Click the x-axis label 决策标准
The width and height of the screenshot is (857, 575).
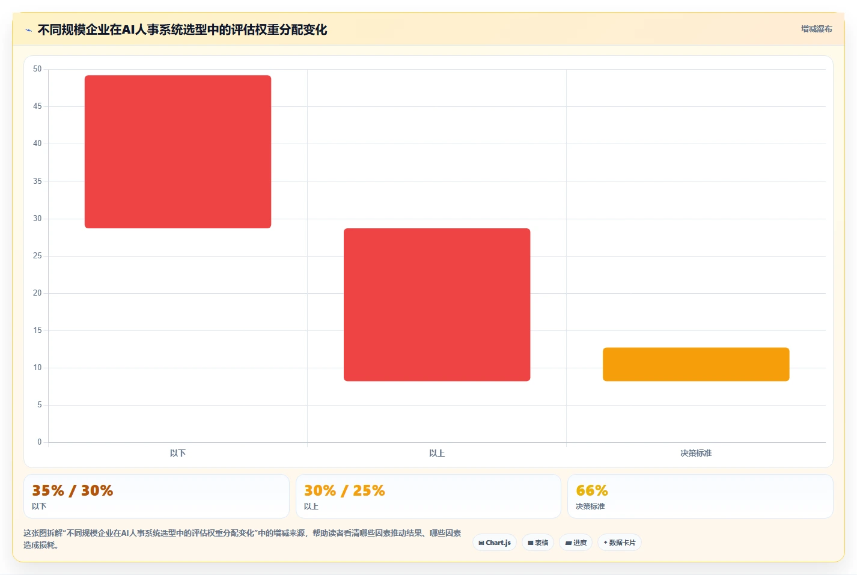click(x=696, y=453)
